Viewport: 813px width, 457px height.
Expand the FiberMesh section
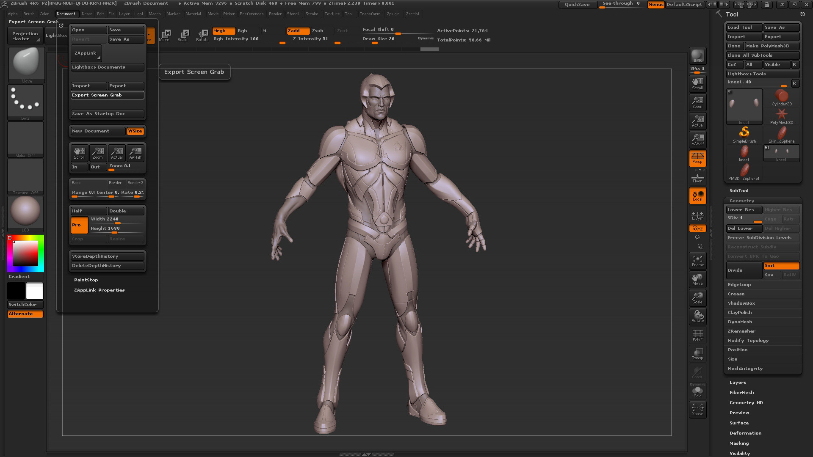click(741, 393)
